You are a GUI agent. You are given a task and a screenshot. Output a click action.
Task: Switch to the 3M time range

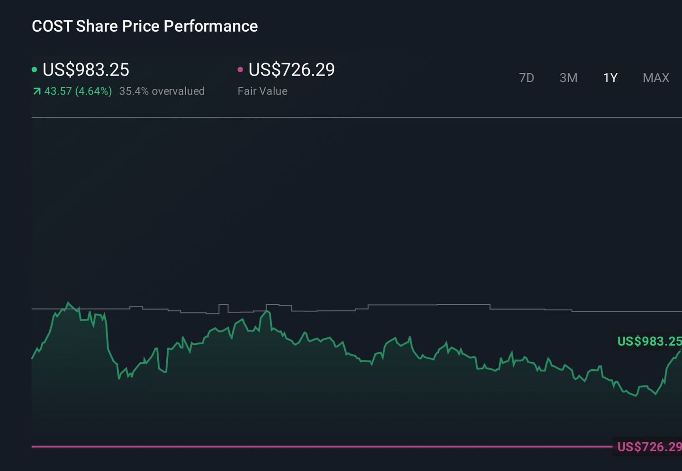coord(568,78)
